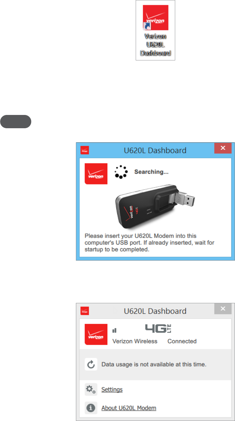This screenshot has width=235, height=421.
Task: Open the Verizon U620L Dashboard desktop shortcut
Action: click(155, 30)
